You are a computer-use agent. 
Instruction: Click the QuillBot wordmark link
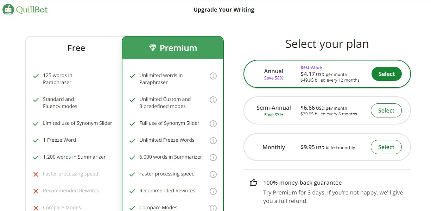click(x=32, y=10)
